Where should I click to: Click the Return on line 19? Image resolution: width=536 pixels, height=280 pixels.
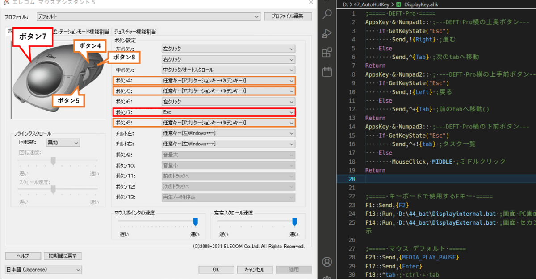coord(375,170)
